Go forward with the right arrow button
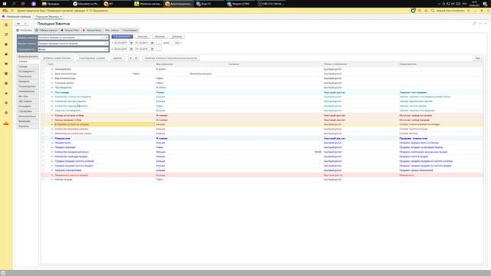The image size is (491, 276). [25, 24]
